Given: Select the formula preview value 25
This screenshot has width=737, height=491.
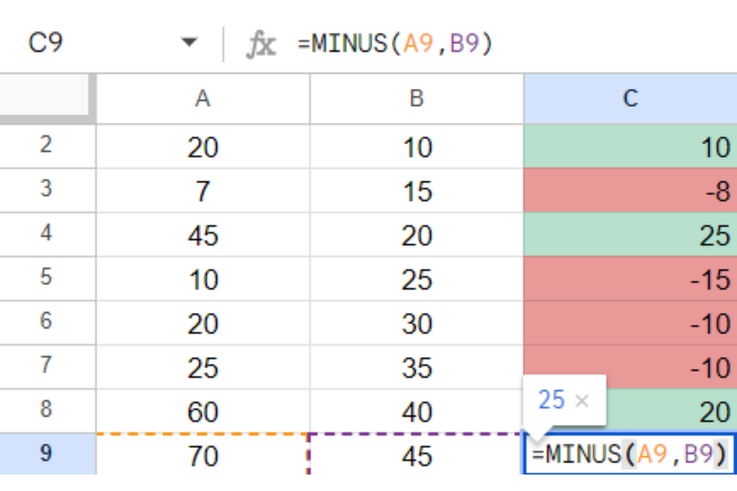Looking at the screenshot, I should [x=553, y=400].
